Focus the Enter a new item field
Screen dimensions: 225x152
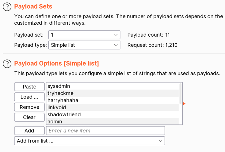pyautogui.click(x=105, y=131)
